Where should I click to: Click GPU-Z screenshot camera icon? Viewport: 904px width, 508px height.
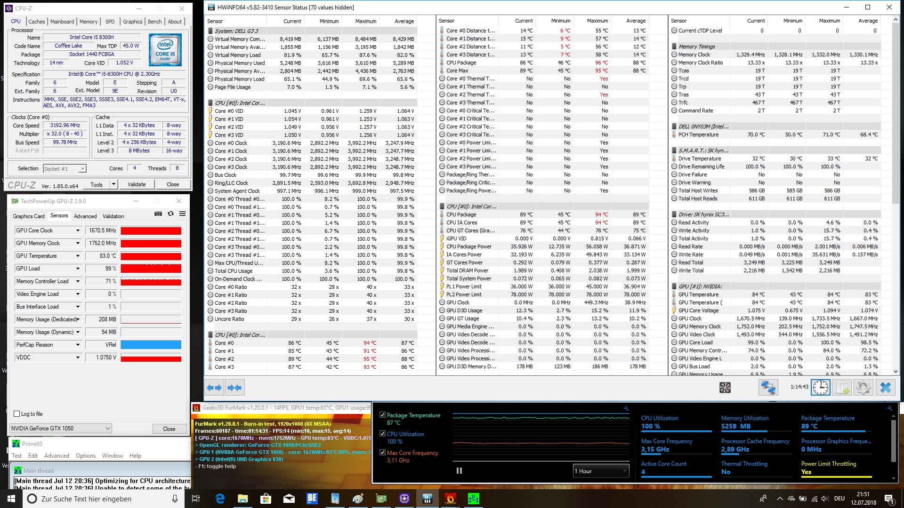click(x=158, y=214)
